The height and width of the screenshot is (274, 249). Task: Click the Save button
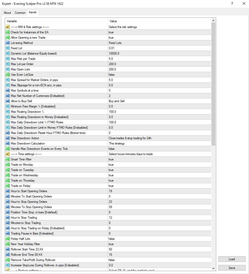click(x=232, y=268)
